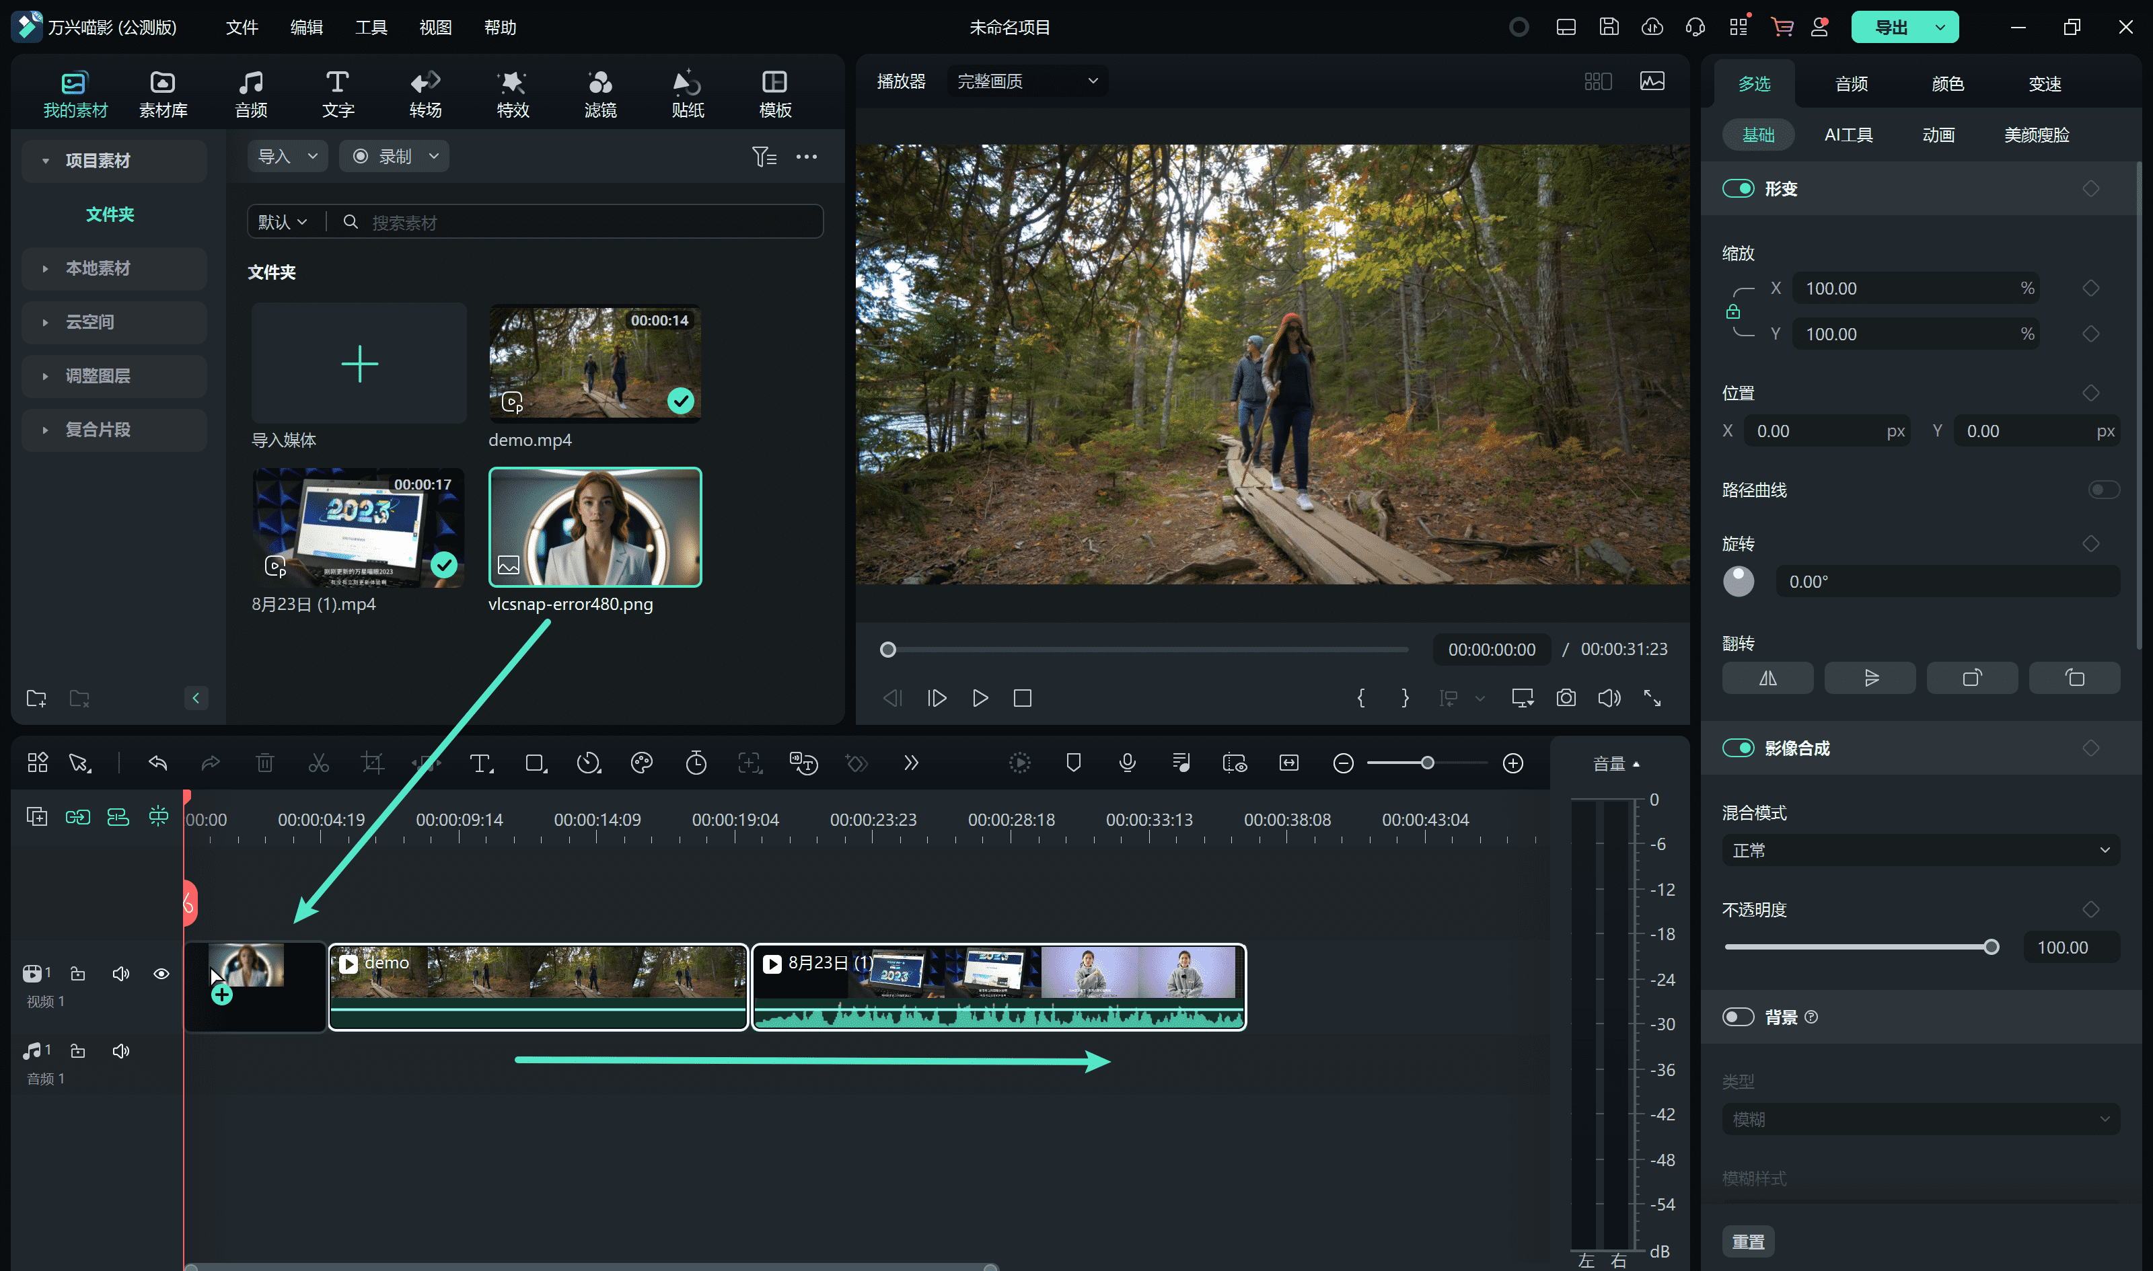This screenshot has width=2153, height=1271.
Task: Enable the 背景 background toggle
Action: pos(1739,1017)
